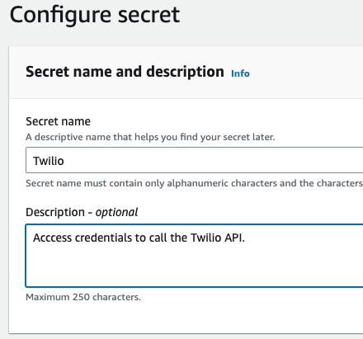Click the 'Description - optional' label
This screenshot has width=363, height=339.
coord(82,212)
